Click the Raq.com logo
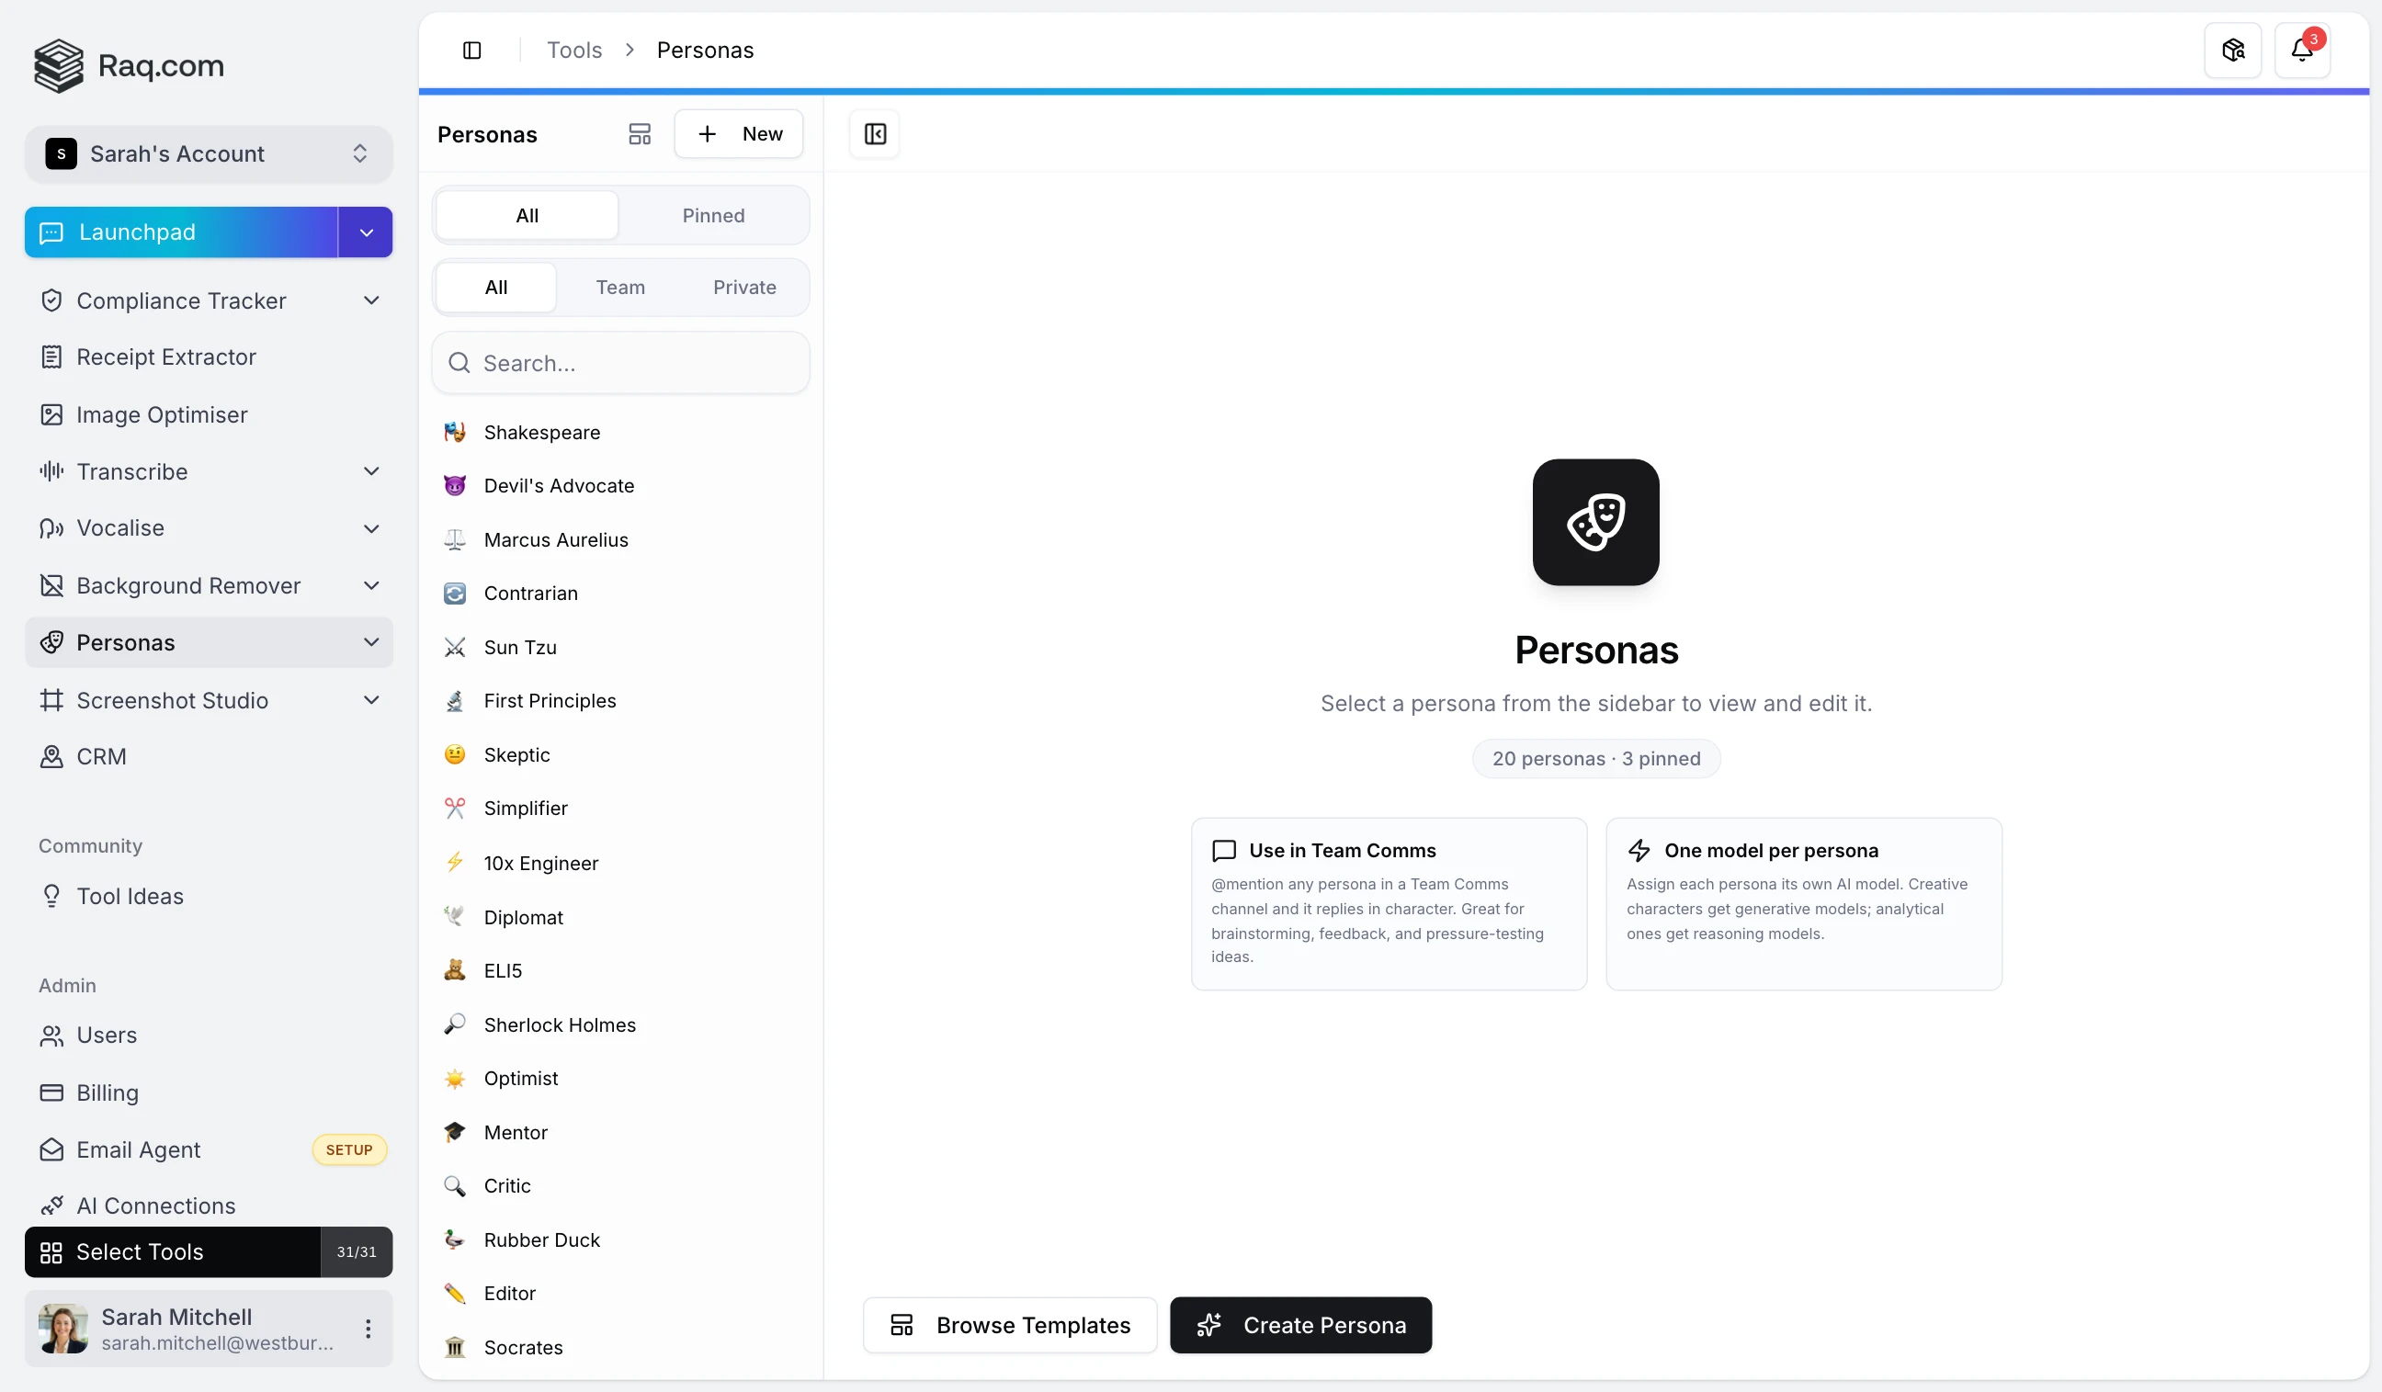2382x1392 pixels. pyautogui.click(x=128, y=65)
